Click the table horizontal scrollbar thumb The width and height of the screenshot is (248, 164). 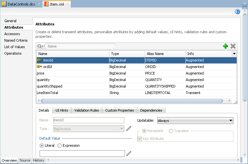132,101
